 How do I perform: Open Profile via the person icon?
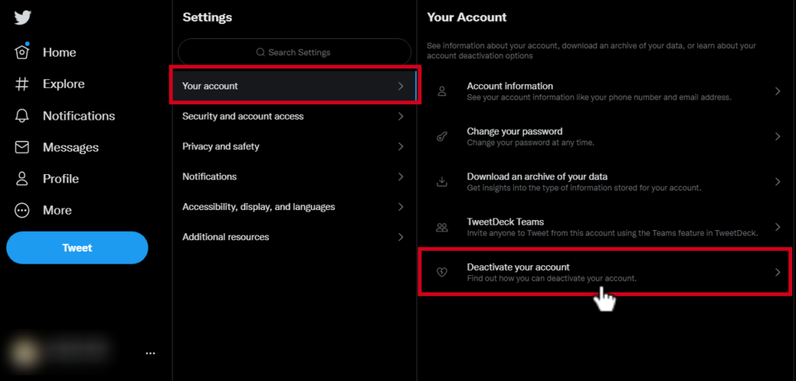22,179
